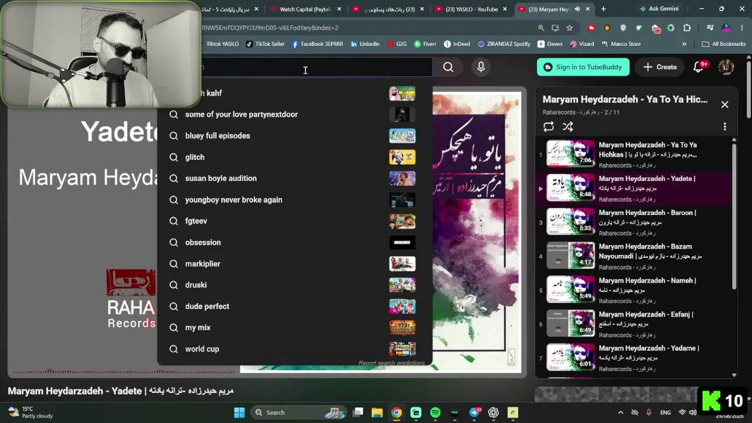The image size is (752, 423).
Task: Click the YouTube search magnifier button
Action: [448, 67]
